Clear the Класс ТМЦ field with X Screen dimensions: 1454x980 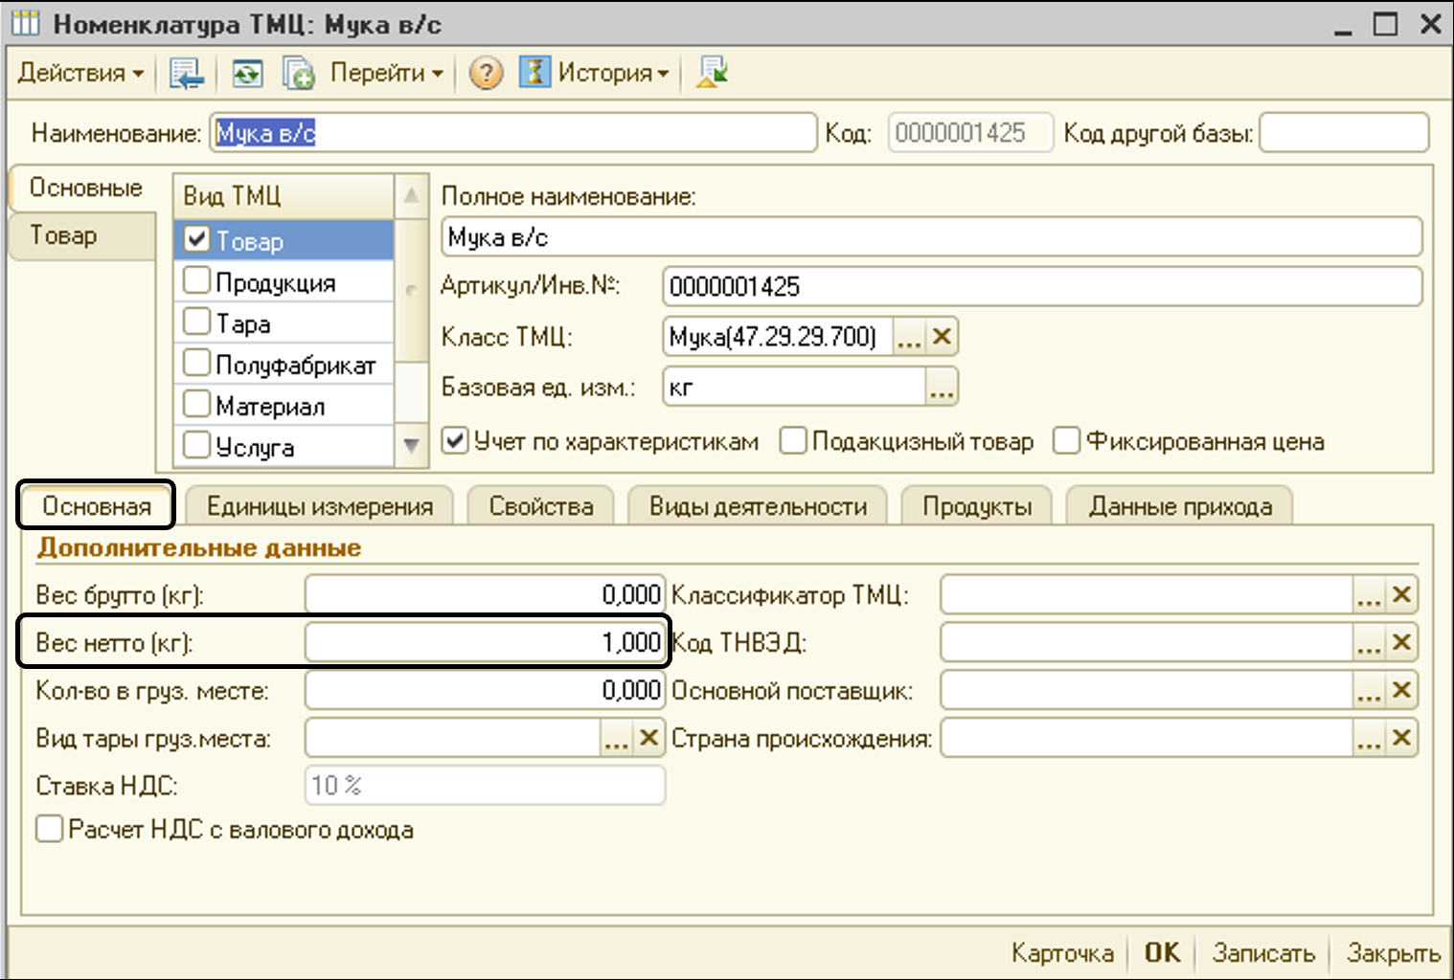[x=942, y=337]
